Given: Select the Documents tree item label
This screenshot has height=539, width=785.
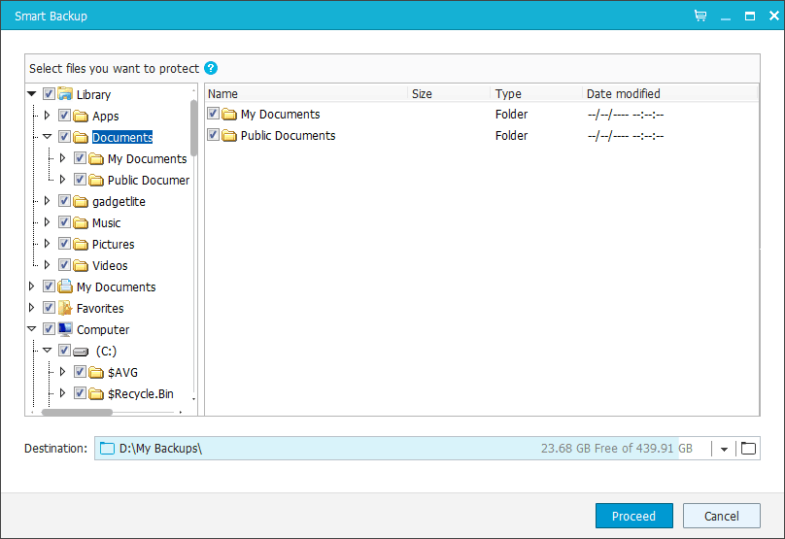Looking at the screenshot, I should point(122,137).
